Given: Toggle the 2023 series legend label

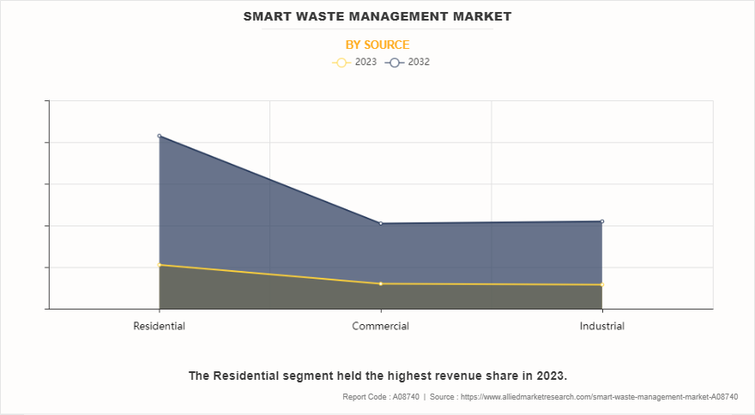Looking at the screenshot, I should [x=365, y=63].
